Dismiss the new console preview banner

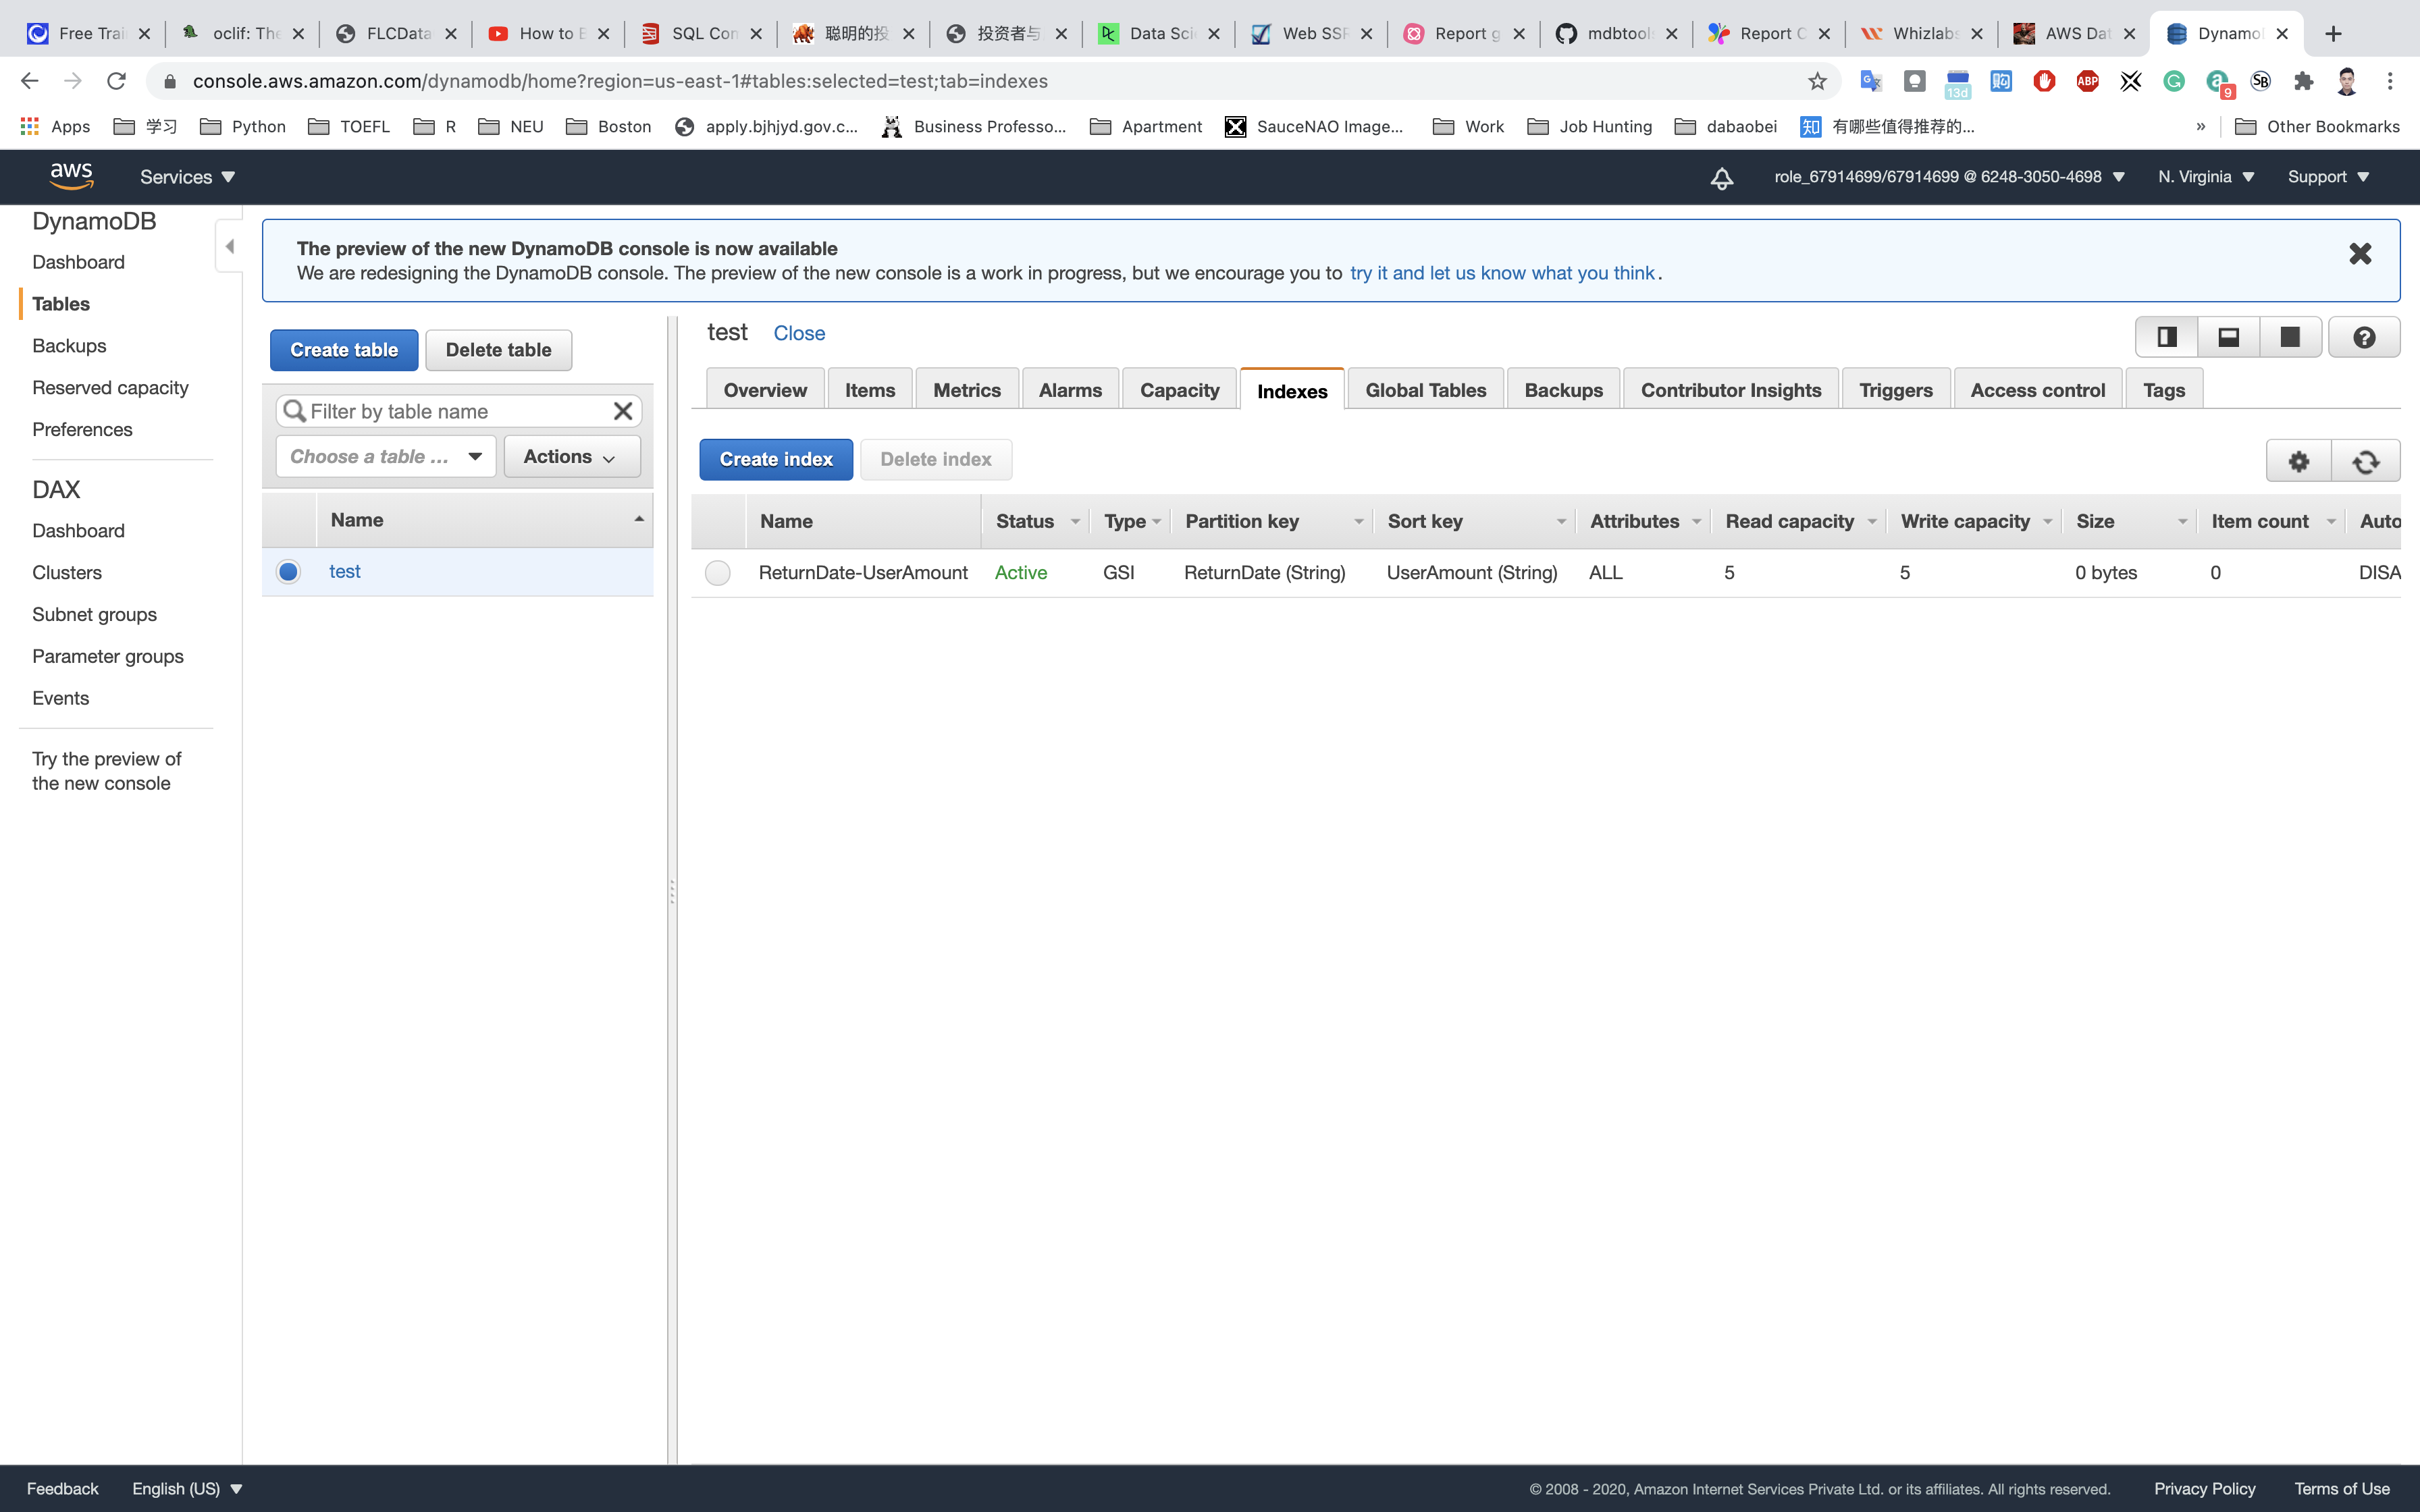click(2359, 254)
